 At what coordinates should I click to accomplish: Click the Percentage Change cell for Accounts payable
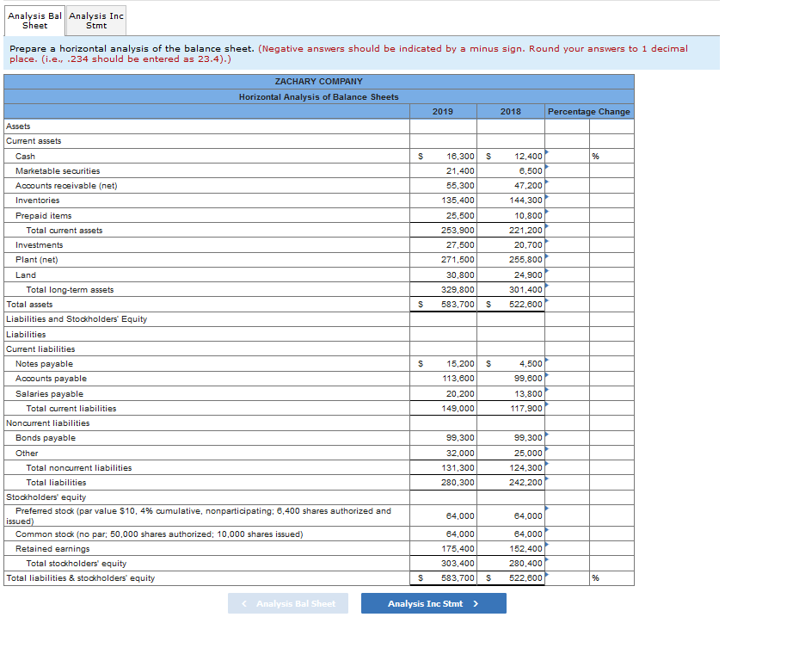569,379
